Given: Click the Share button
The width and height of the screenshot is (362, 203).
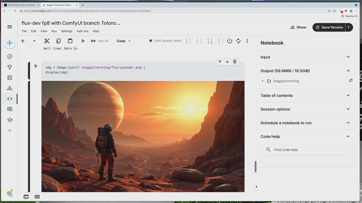Looking at the screenshot, I should coord(298,27).
